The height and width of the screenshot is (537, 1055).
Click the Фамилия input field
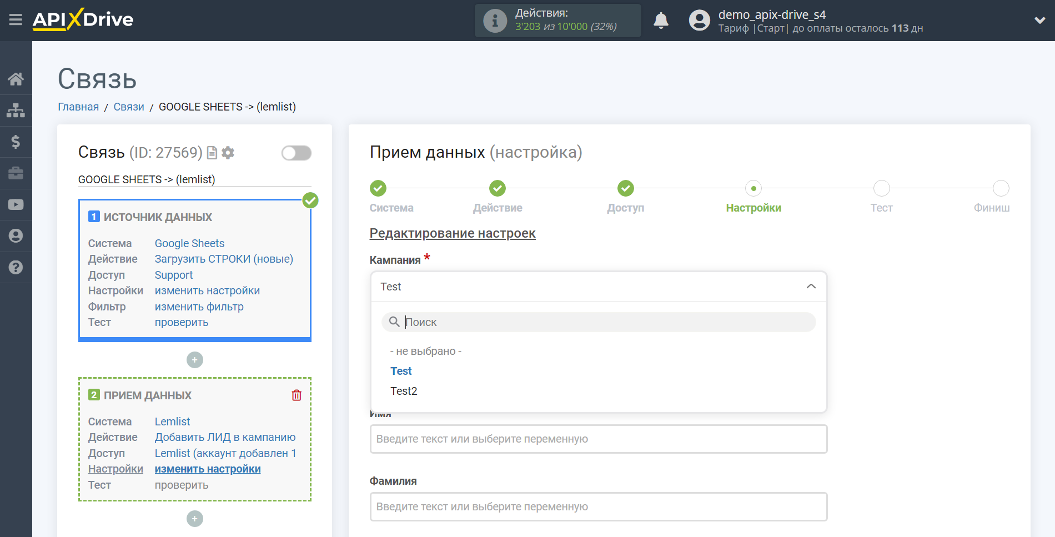(x=599, y=506)
